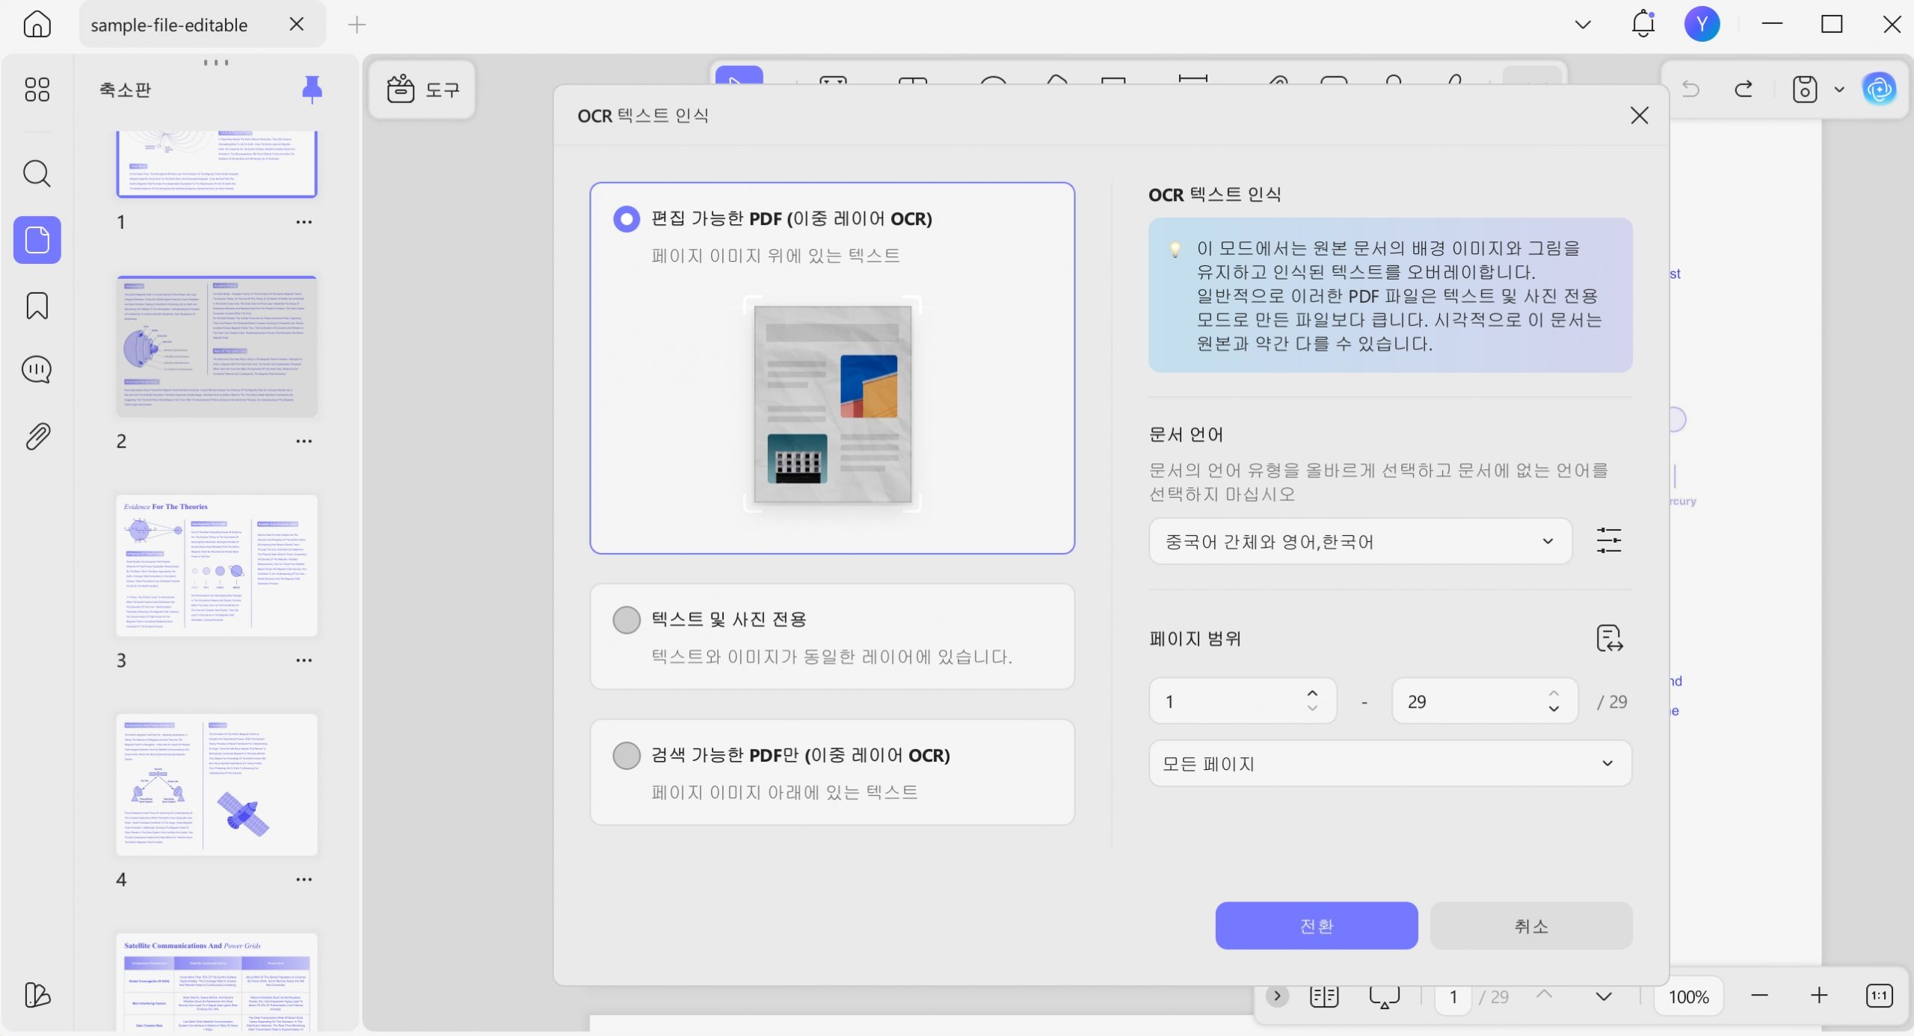Go to previous page with up arrow
Image resolution: width=1914 pixels, height=1036 pixels.
click(1544, 995)
